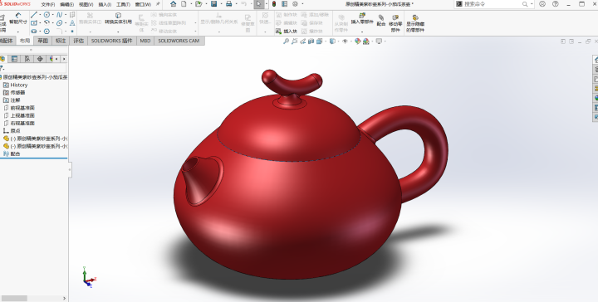Click the Move Component (移动零部件) tool

pos(395,23)
